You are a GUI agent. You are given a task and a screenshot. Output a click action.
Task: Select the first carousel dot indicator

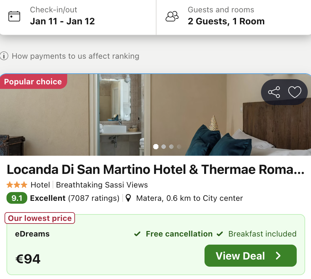(156, 147)
